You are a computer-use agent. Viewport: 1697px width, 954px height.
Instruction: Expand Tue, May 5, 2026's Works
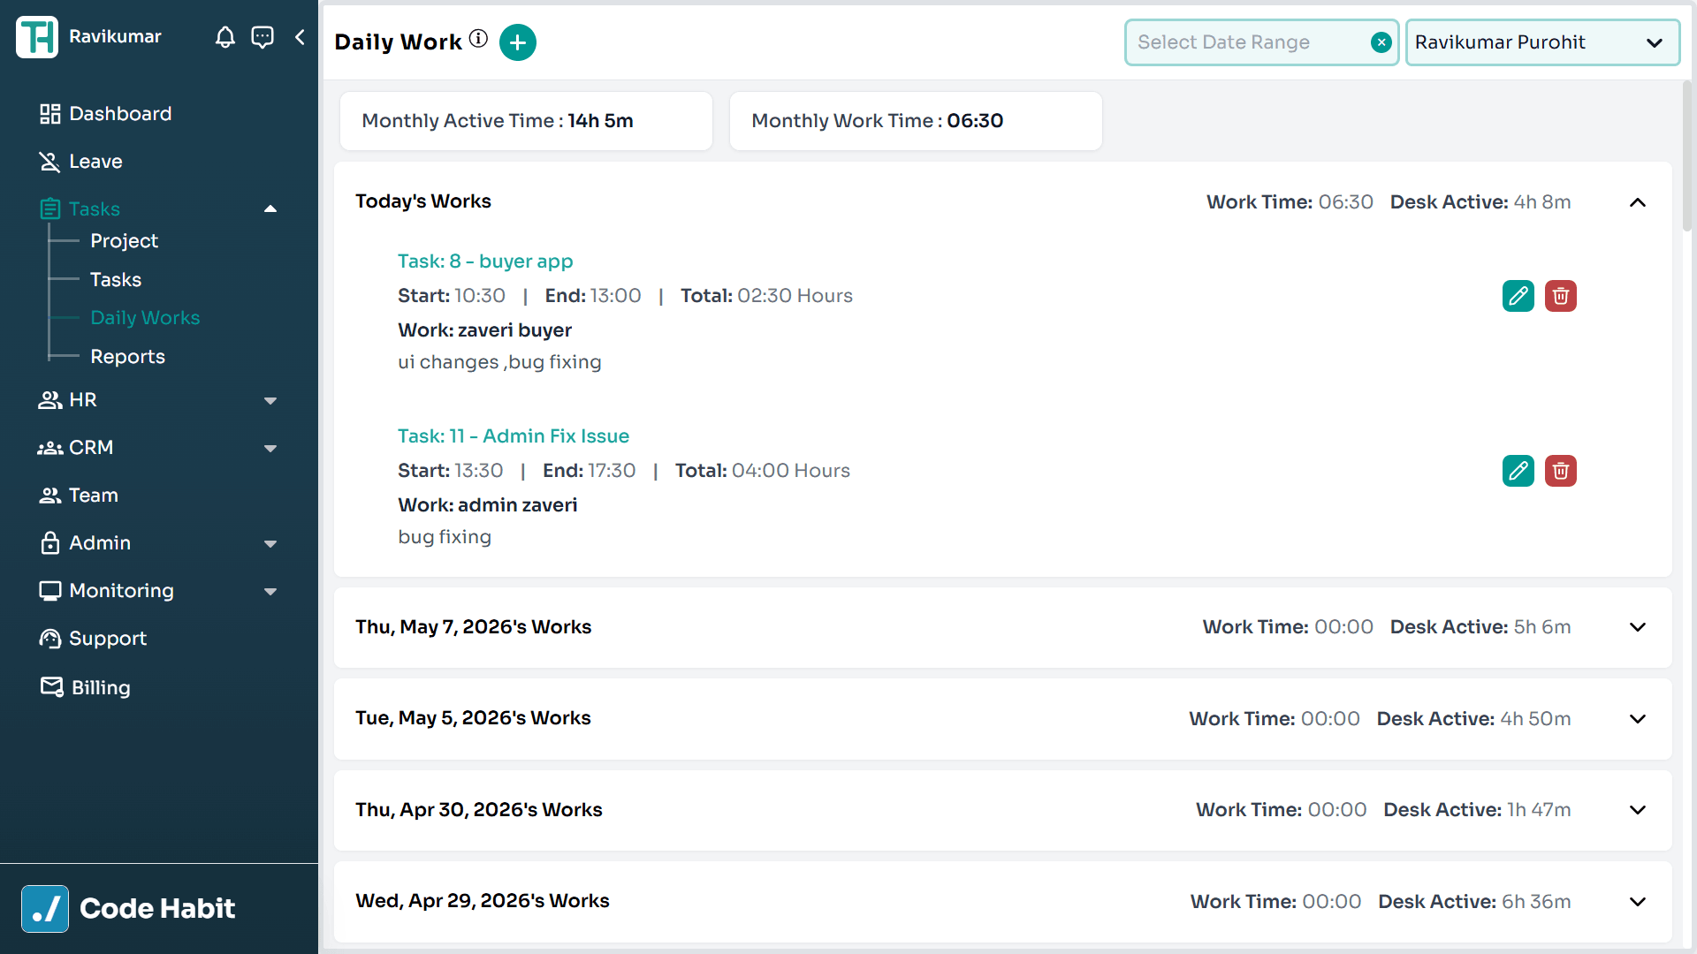tap(1638, 719)
